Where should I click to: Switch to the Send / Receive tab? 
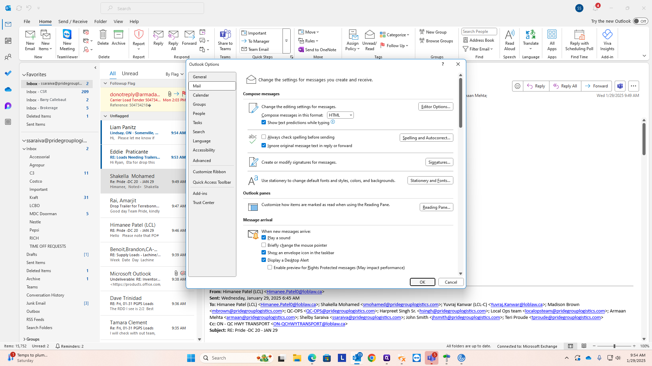pos(73,21)
